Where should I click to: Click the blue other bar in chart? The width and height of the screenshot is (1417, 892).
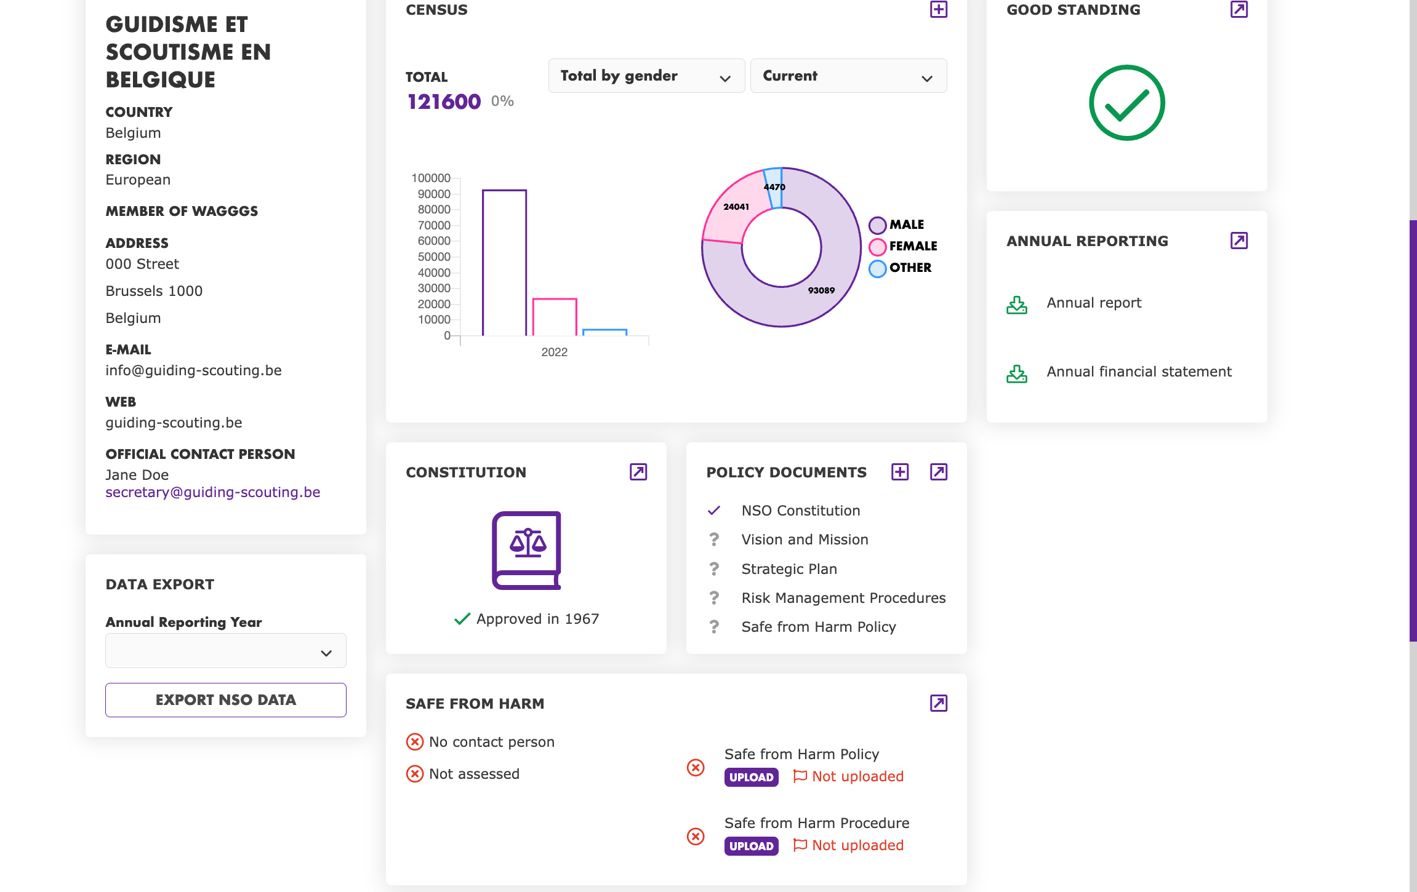click(x=605, y=332)
